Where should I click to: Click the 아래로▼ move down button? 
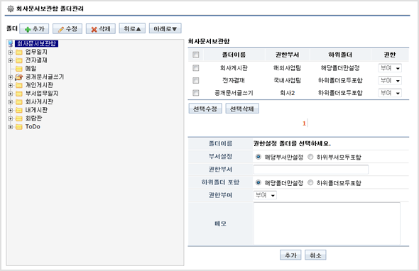(165, 28)
